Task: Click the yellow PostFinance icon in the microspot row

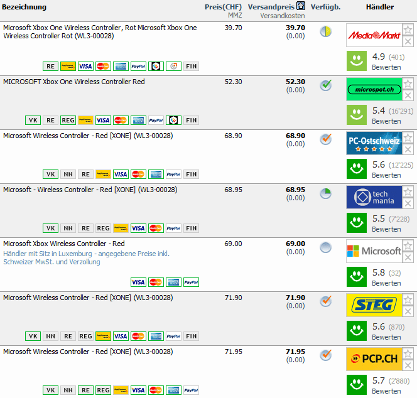Action: (85, 120)
